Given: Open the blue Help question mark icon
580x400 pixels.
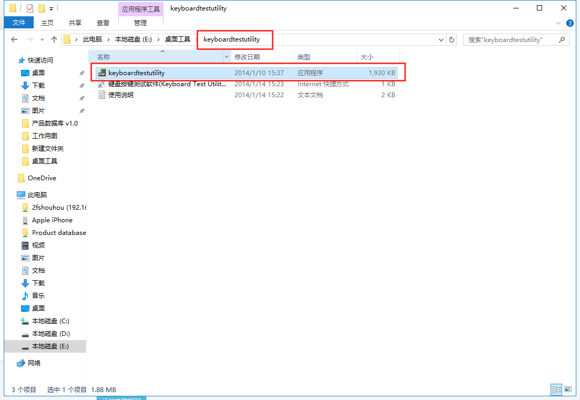Looking at the screenshot, I should (x=570, y=23).
